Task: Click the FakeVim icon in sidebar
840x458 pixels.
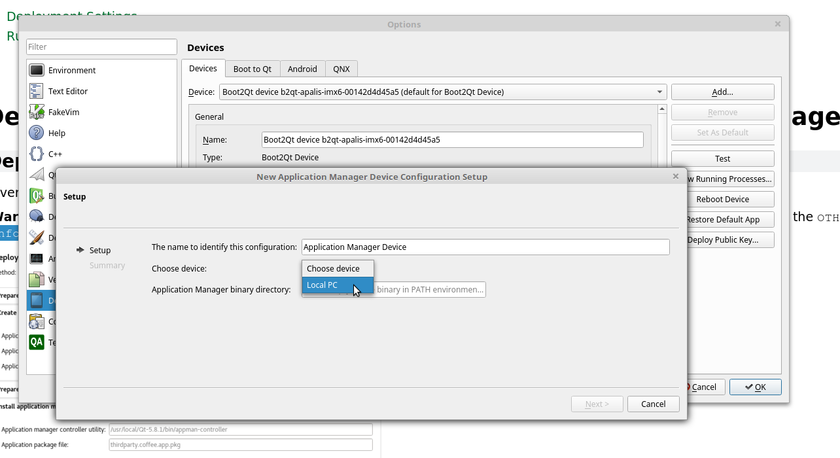Action: pos(37,112)
